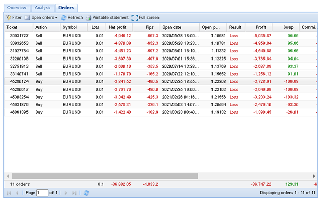Click the scrollbar right arrow
The width and height of the screenshot is (318, 201).
(314, 176)
